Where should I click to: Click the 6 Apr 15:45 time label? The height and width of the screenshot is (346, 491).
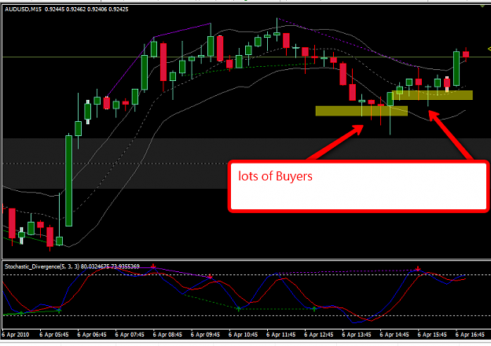pos(432,335)
